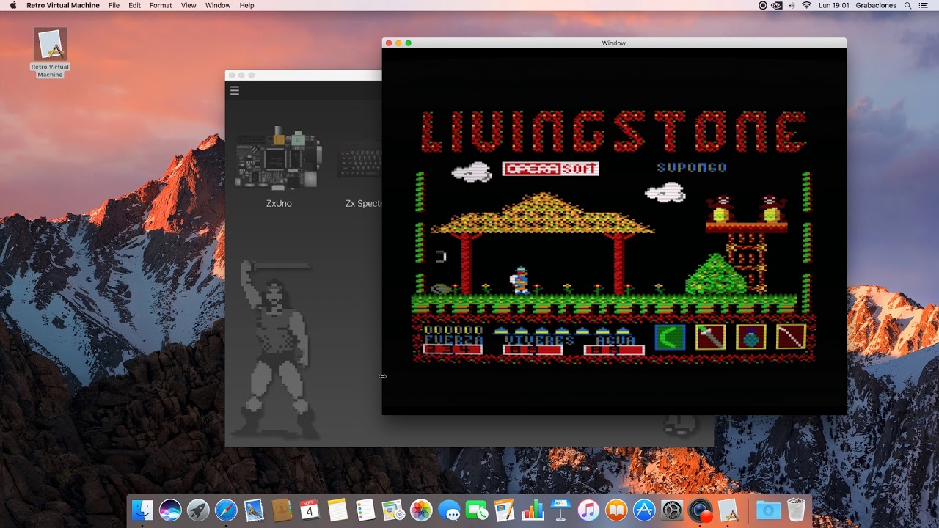Click the pole vault icon in game
The width and height of the screenshot is (939, 528).
click(791, 337)
